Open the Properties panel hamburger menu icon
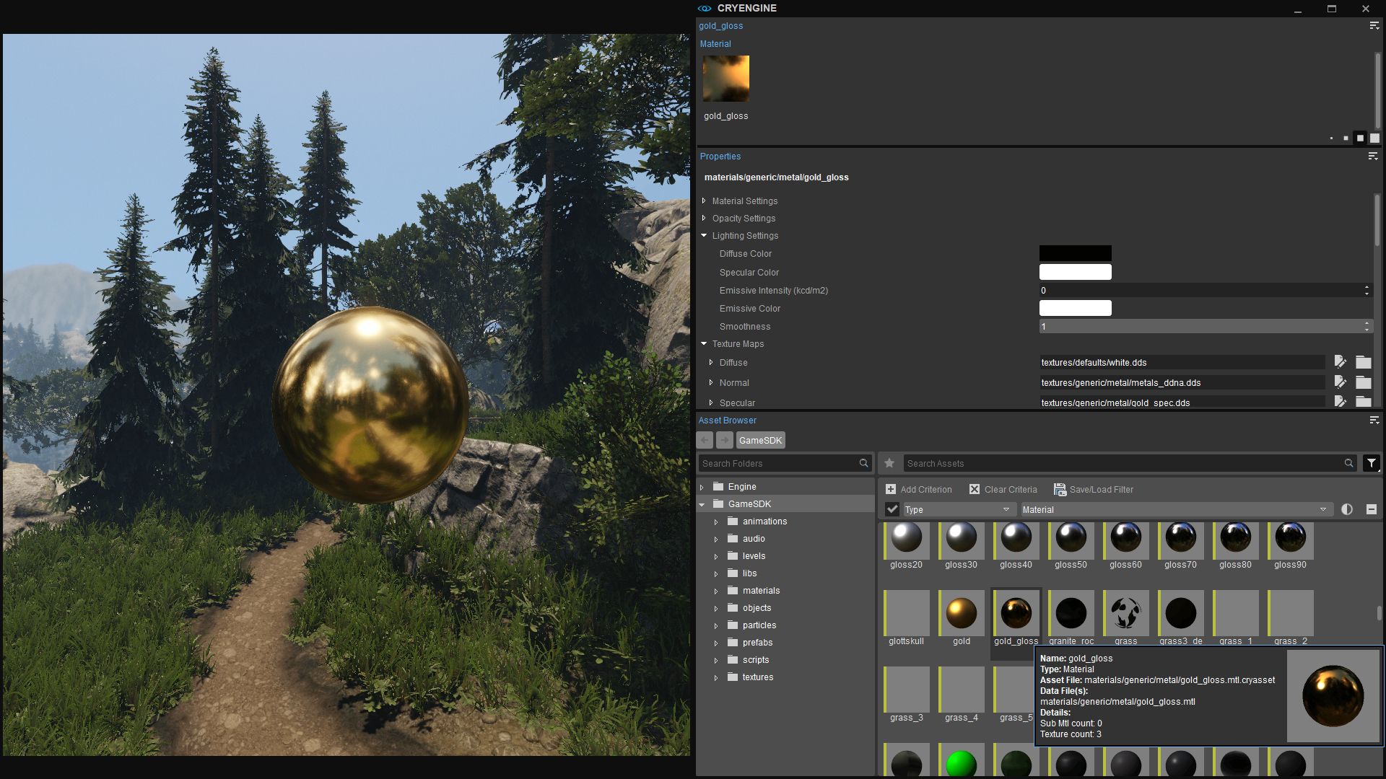 tap(1372, 157)
